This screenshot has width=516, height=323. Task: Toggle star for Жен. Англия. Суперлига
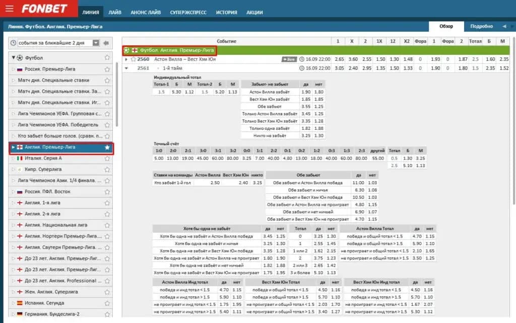pyautogui.click(x=107, y=292)
